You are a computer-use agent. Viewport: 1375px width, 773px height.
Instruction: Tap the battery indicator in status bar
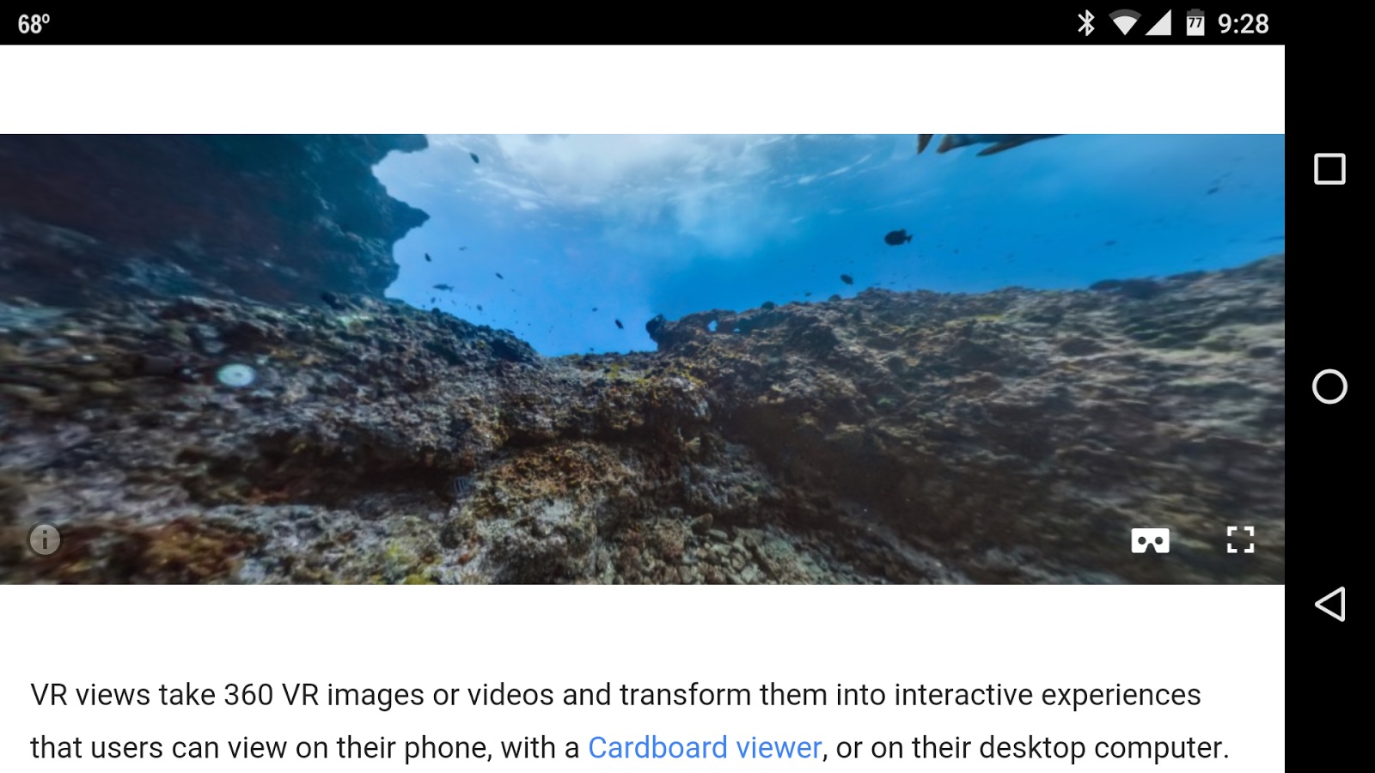tap(1195, 23)
